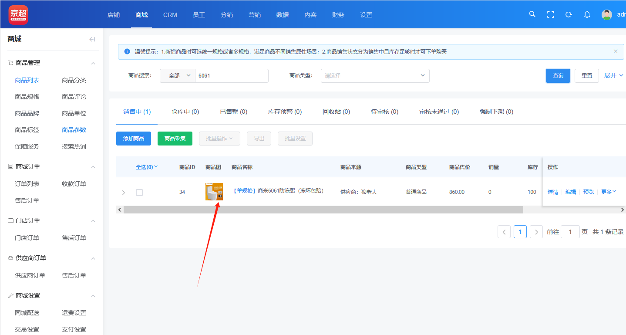Screen dimensions: 626x335
Task: Tick the checkbox for product 34
Action: pyautogui.click(x=139, y=192)
